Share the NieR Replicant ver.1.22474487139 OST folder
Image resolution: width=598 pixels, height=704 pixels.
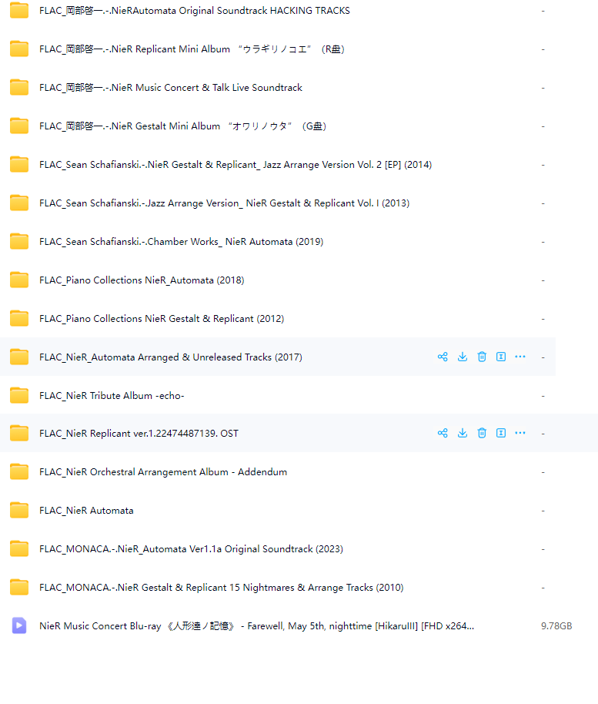(443, 434)
